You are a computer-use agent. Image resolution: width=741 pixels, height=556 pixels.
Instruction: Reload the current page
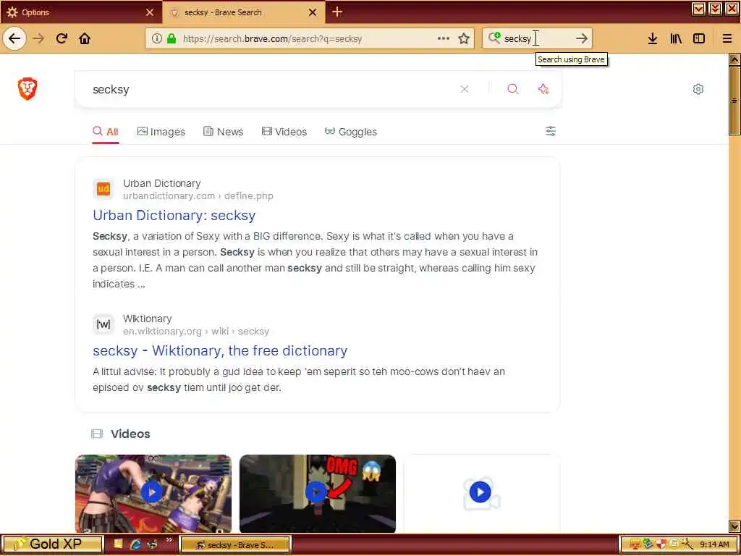pos(62,38)
